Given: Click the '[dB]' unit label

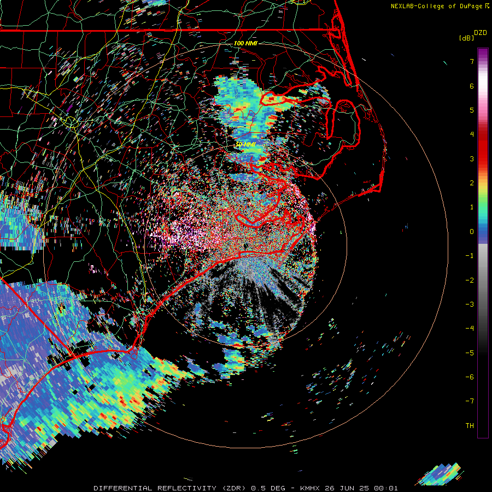Looking at the screenshot, I should 466,38.
